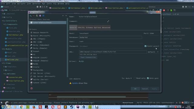
Task: Click the green console icon in Database panel
Action: pos(171,10)
